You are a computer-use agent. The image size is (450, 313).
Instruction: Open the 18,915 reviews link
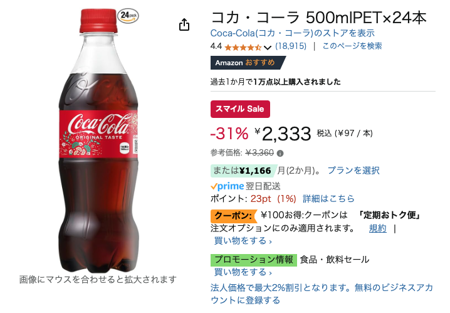point(291,46)
